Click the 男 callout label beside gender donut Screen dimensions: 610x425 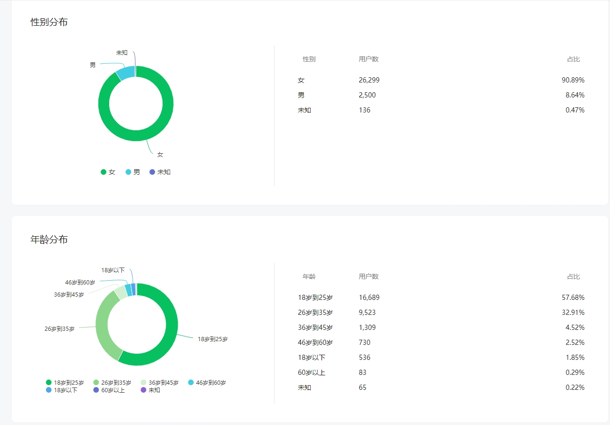93,65
